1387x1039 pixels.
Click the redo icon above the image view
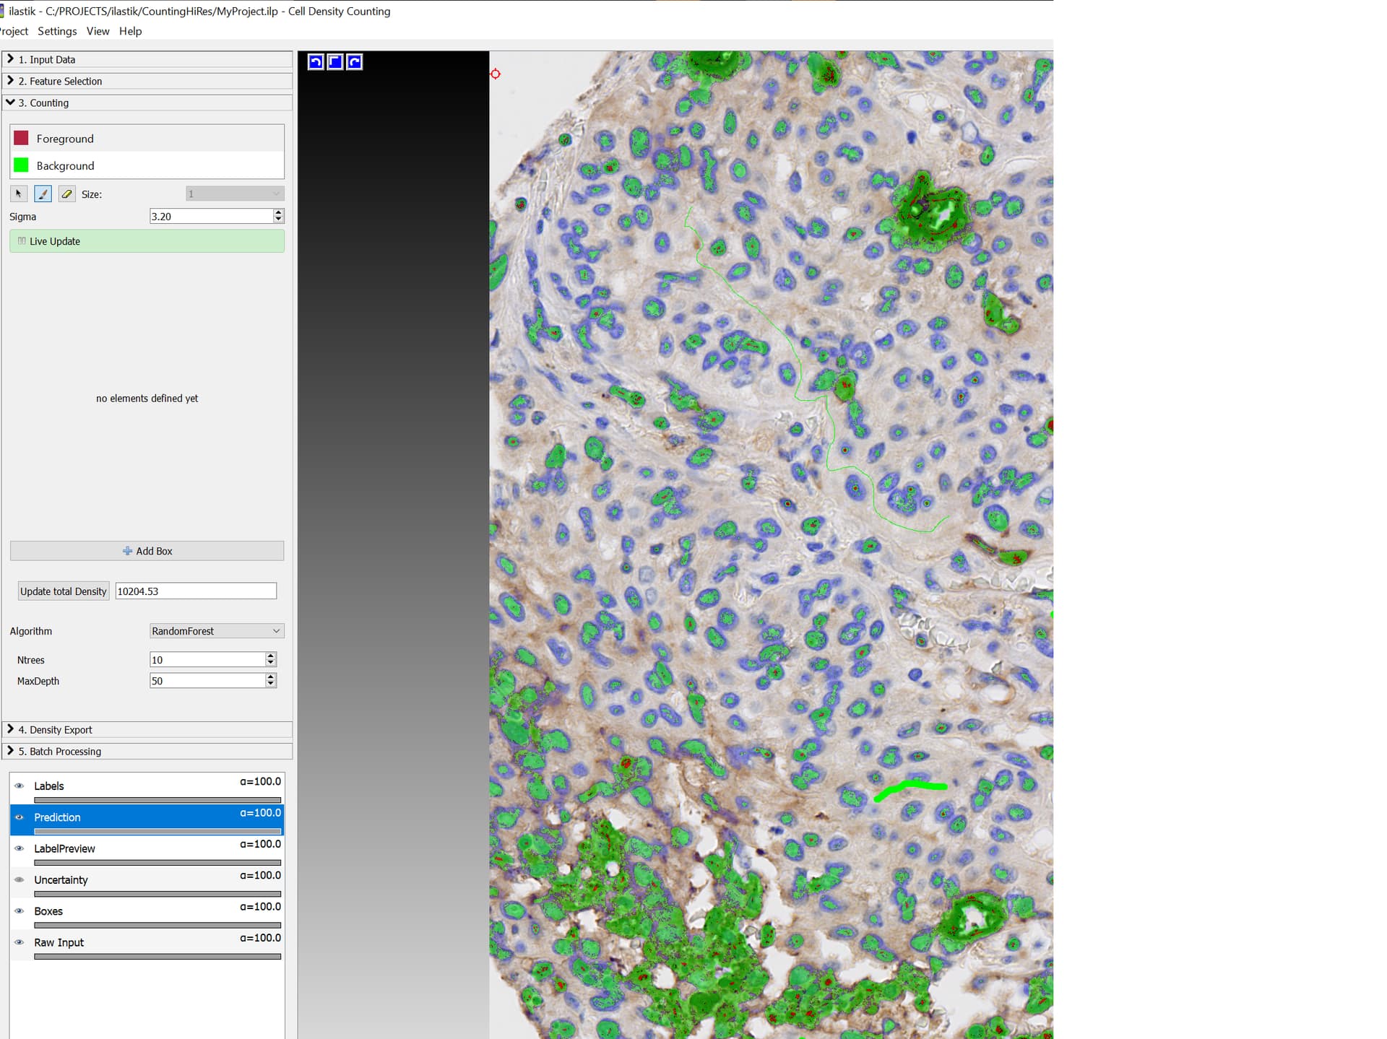(353, 61)
